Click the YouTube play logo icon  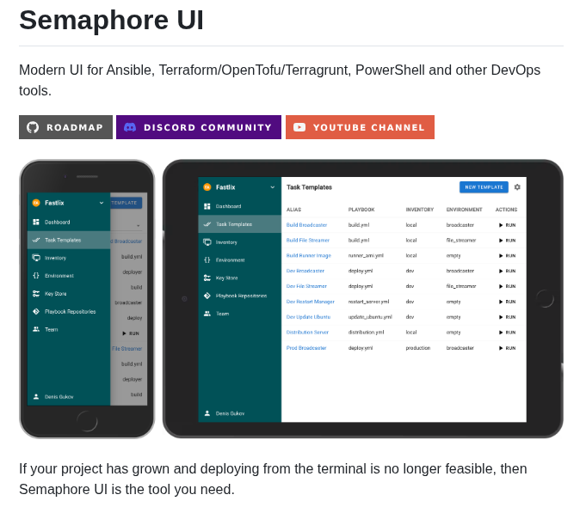click(x=299, y=127)
